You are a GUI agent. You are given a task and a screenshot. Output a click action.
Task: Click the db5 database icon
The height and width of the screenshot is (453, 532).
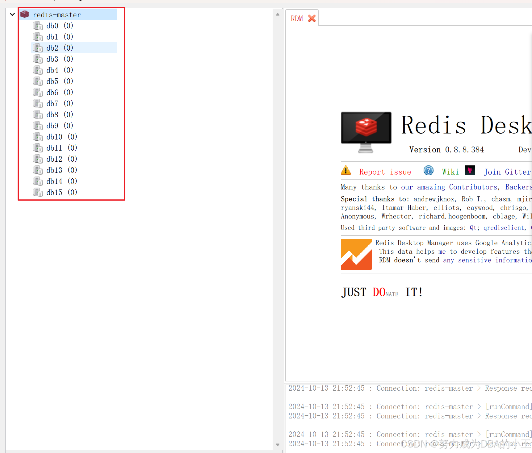[x=38, y=81]
